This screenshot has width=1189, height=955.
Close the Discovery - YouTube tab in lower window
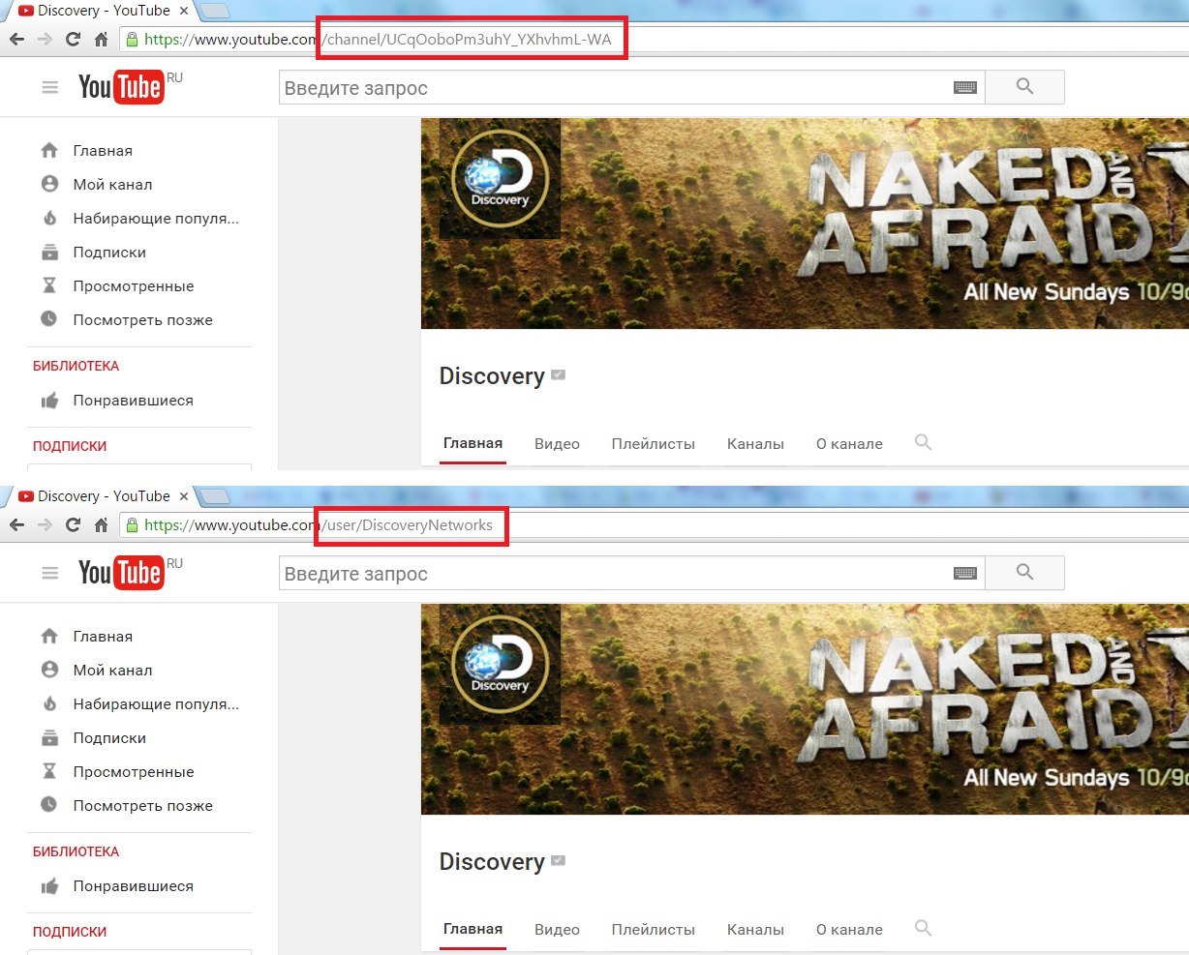click(x=184, y=496)
